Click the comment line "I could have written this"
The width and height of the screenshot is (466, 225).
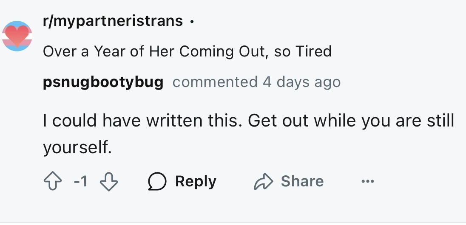tap(248, 121)
